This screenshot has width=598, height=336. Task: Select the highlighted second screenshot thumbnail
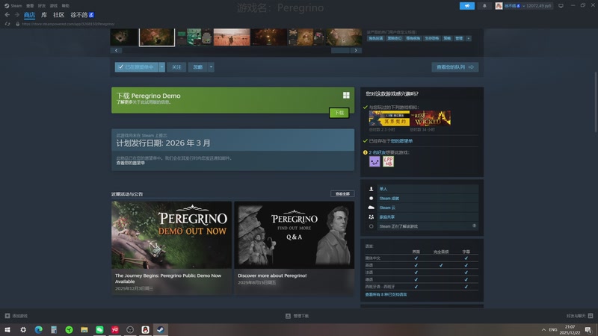point(157,37)
